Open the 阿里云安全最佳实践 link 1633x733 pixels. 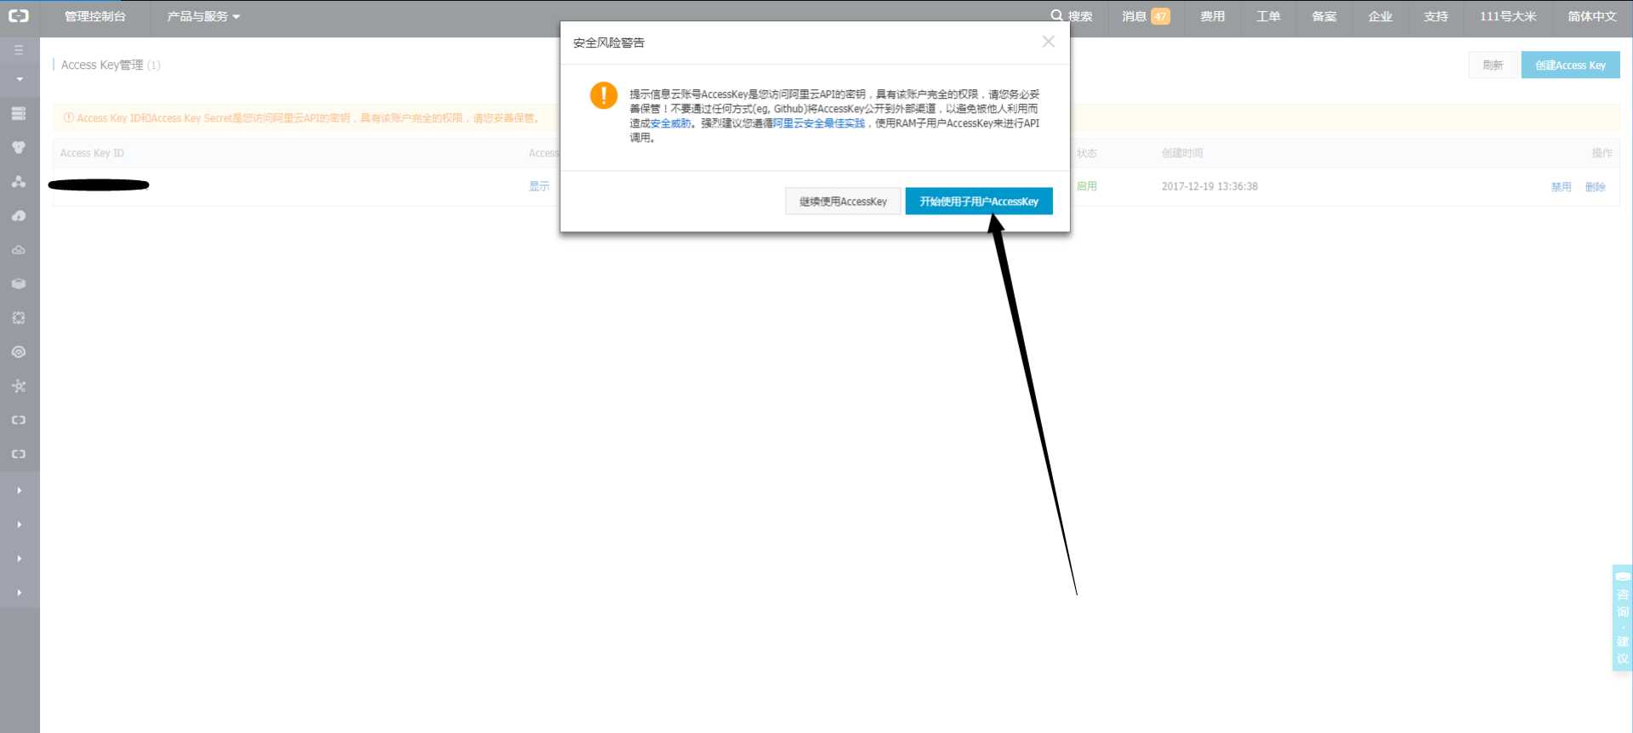[819, 123]
